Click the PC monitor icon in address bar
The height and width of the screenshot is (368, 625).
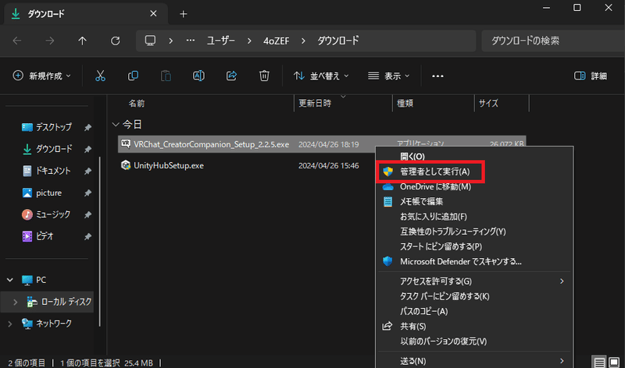pyautogui.click(x=150, y=41)
